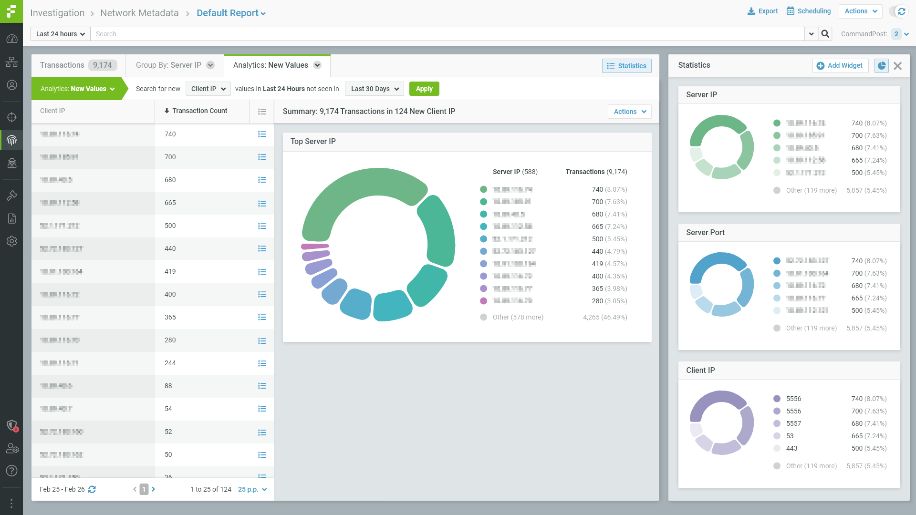Viewport: 916px width, 515px height.
Task: Click the column list toggle in table header
Action: click(x=262, y=111)
